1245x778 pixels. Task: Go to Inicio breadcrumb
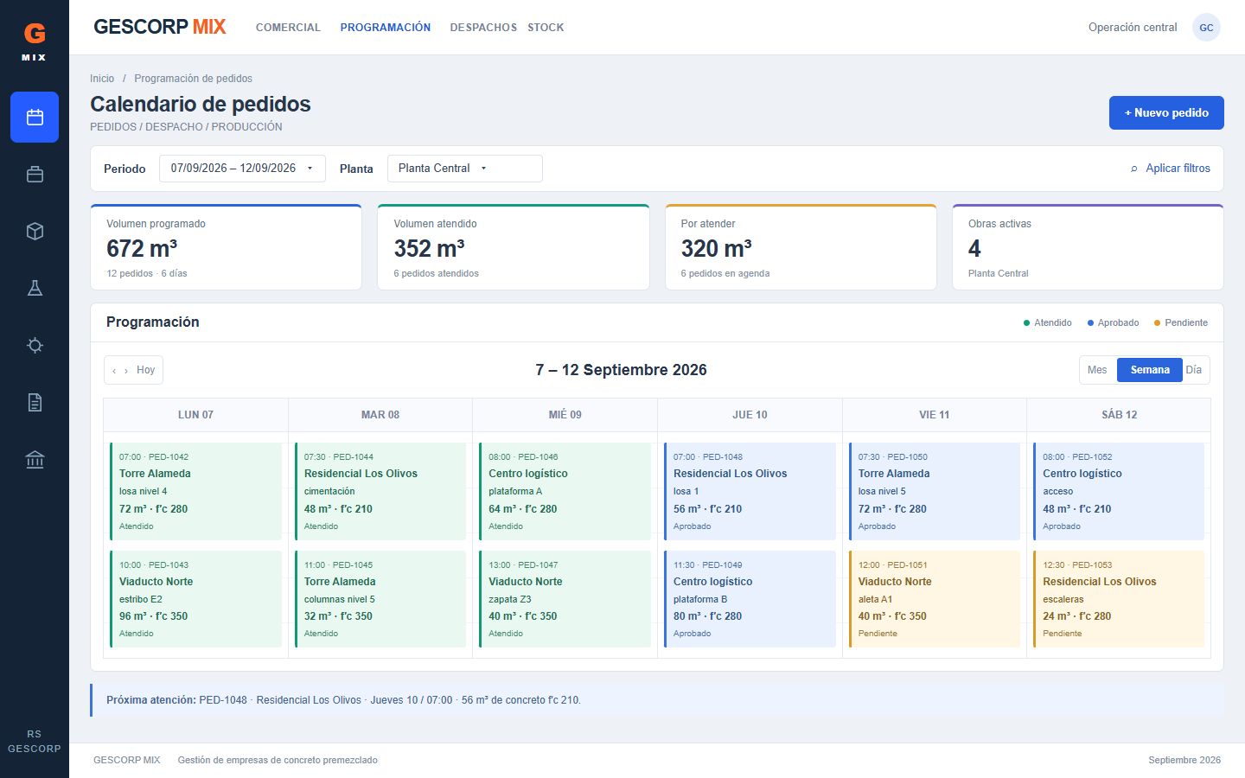(x=102, y=79)
